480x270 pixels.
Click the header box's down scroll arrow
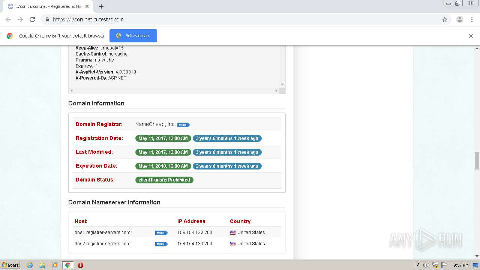tap(282, 84)
